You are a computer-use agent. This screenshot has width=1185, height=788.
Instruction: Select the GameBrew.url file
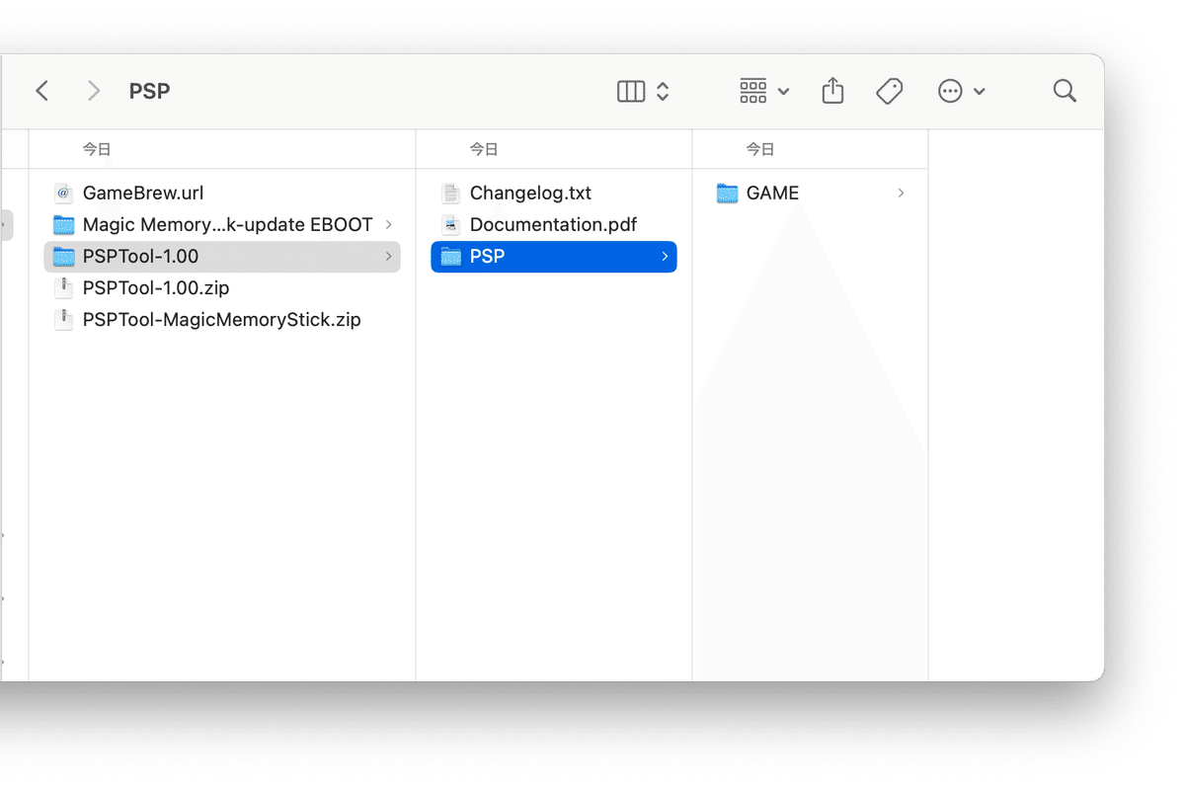(x=222, y=194)
